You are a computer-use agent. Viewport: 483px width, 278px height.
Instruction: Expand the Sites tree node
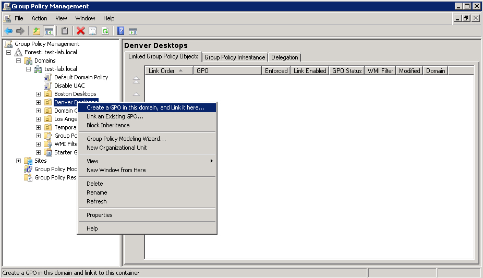(19, 161)
